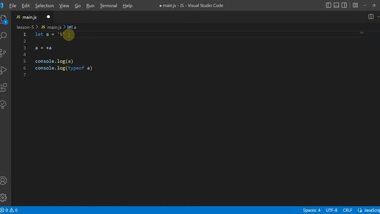Image resolution: width=380 pixels, height=214 pixels.
Task: Click the minimap at editor right edge
Action: 362,33
